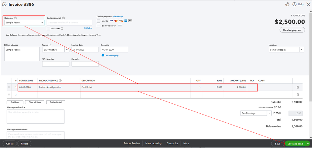Screen dimensions: 312x148
Task: Click the Visa card icon
Action: 111,21
